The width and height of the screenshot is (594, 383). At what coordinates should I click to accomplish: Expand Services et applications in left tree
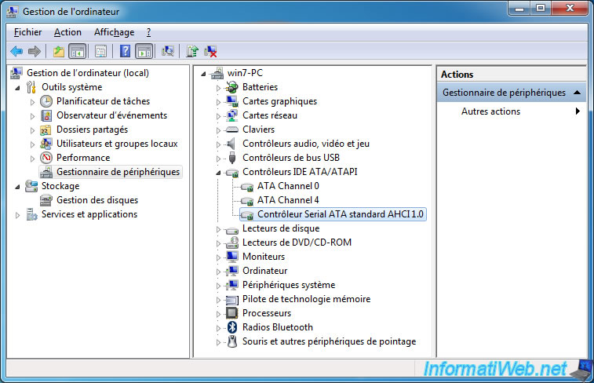pyautogui.click(x=17, y=214)
